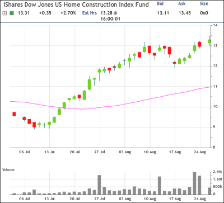Click the 800k volume axis label
The width and height of the screenshot is (224, 203).
coord(217,187)
